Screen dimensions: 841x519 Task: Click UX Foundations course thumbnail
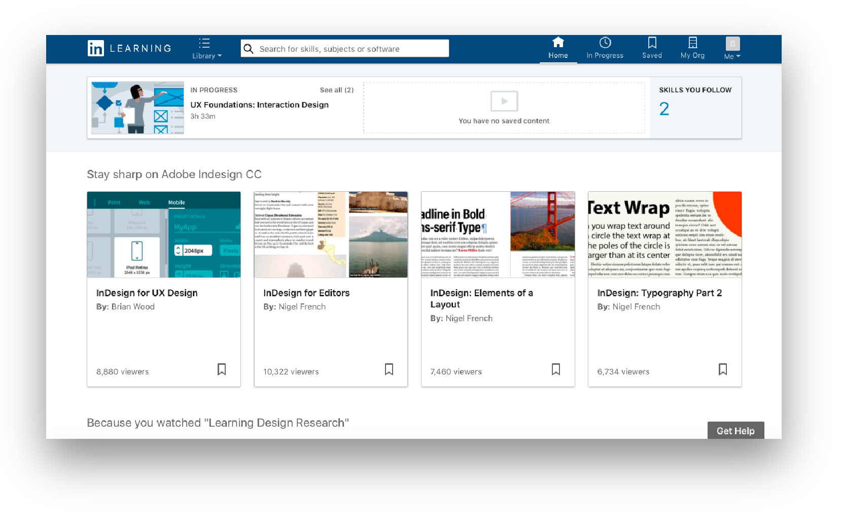click(x=137, y=108)
